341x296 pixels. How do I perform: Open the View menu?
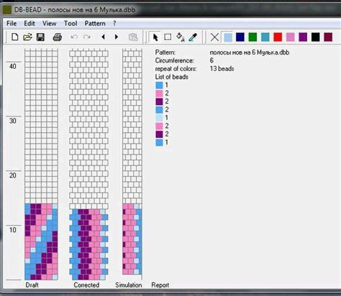pyautogui.click(x=49, y=24)
